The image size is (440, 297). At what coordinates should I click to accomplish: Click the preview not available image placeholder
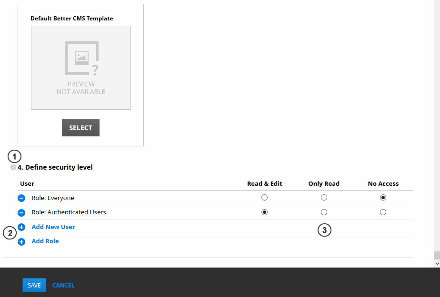coord(81,68)
